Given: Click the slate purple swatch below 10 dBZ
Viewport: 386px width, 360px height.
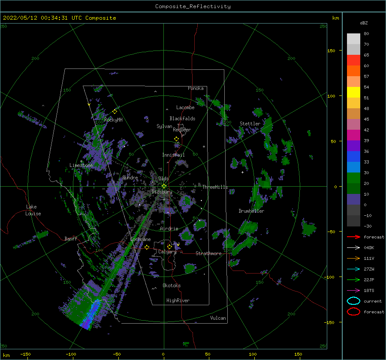Looking at the screenshot, I should click(x=353, y=199).
